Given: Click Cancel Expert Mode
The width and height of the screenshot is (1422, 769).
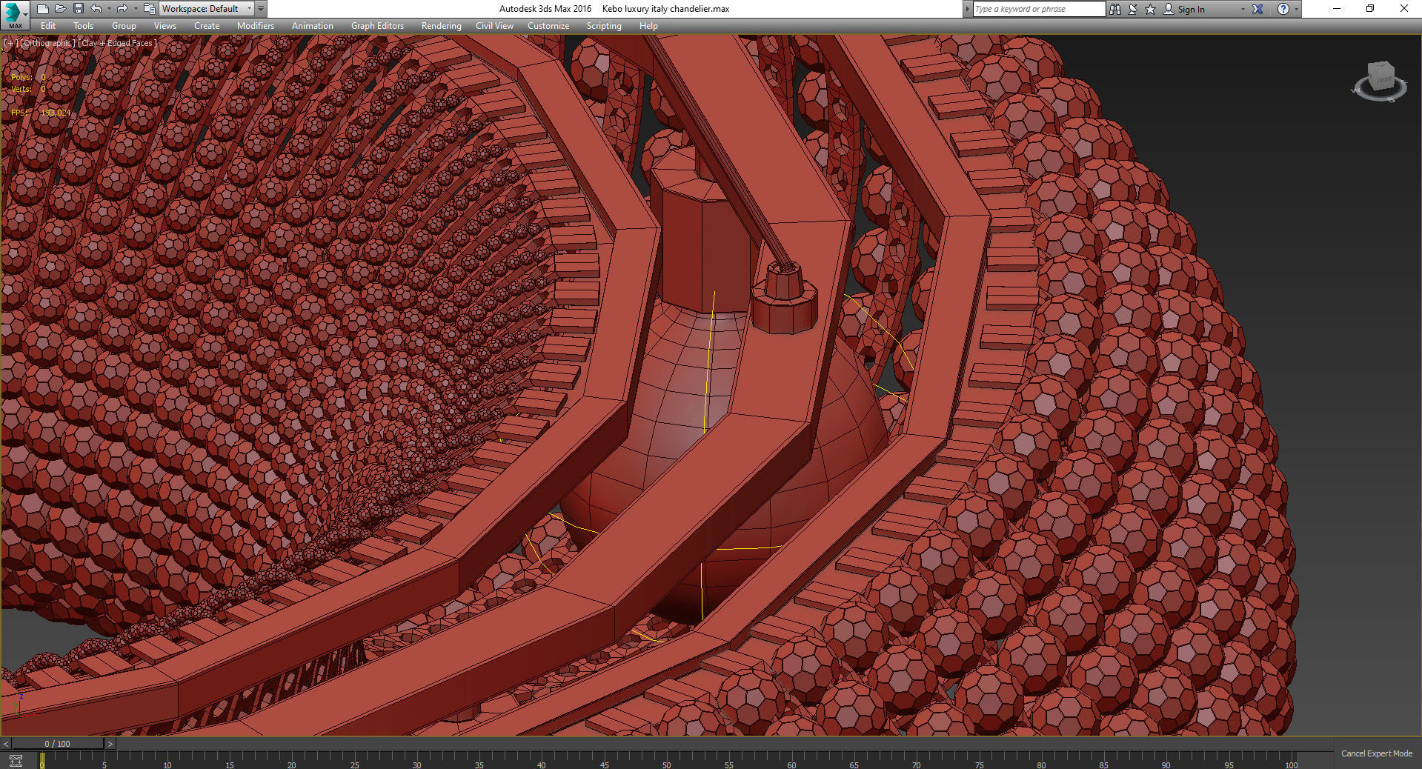Looking at the screenshot, I should pyautogui.click(x=1377, y=753).
